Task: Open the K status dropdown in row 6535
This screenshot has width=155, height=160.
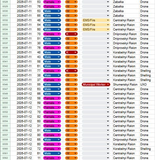Action: click(71, 34)
